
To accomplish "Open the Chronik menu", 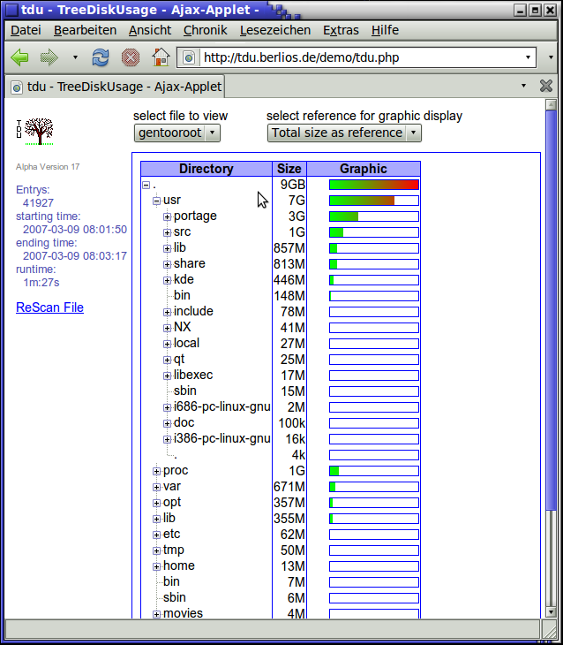I will tap(205, 30).
